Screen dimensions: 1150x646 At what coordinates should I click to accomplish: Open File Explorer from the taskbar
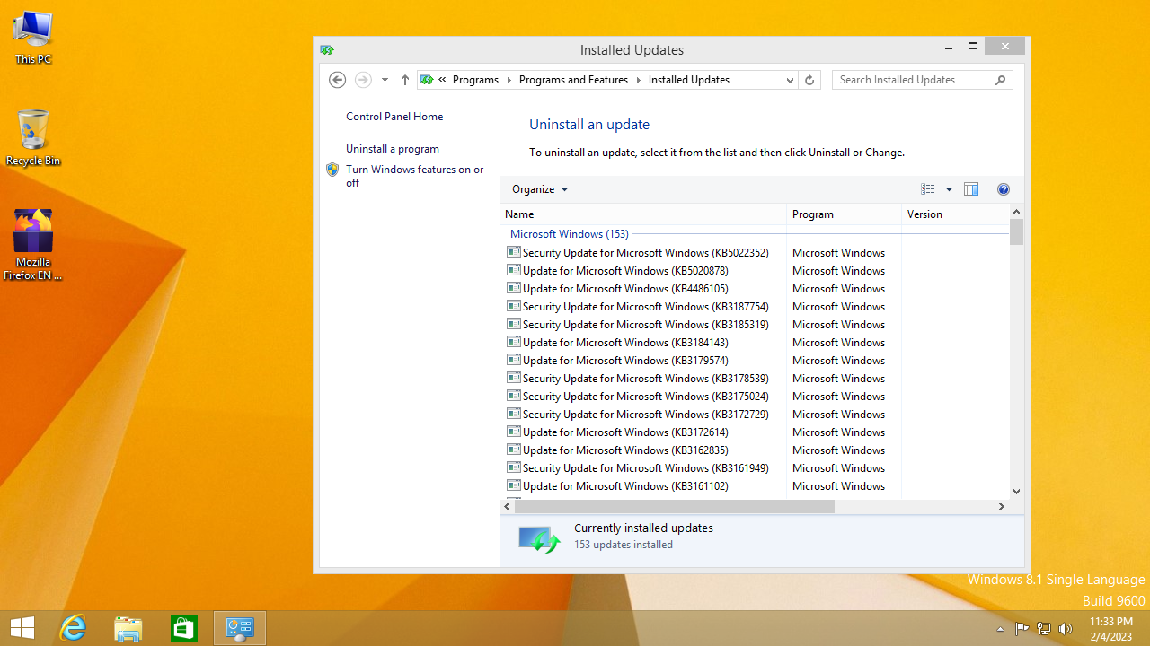coord(128,628)
